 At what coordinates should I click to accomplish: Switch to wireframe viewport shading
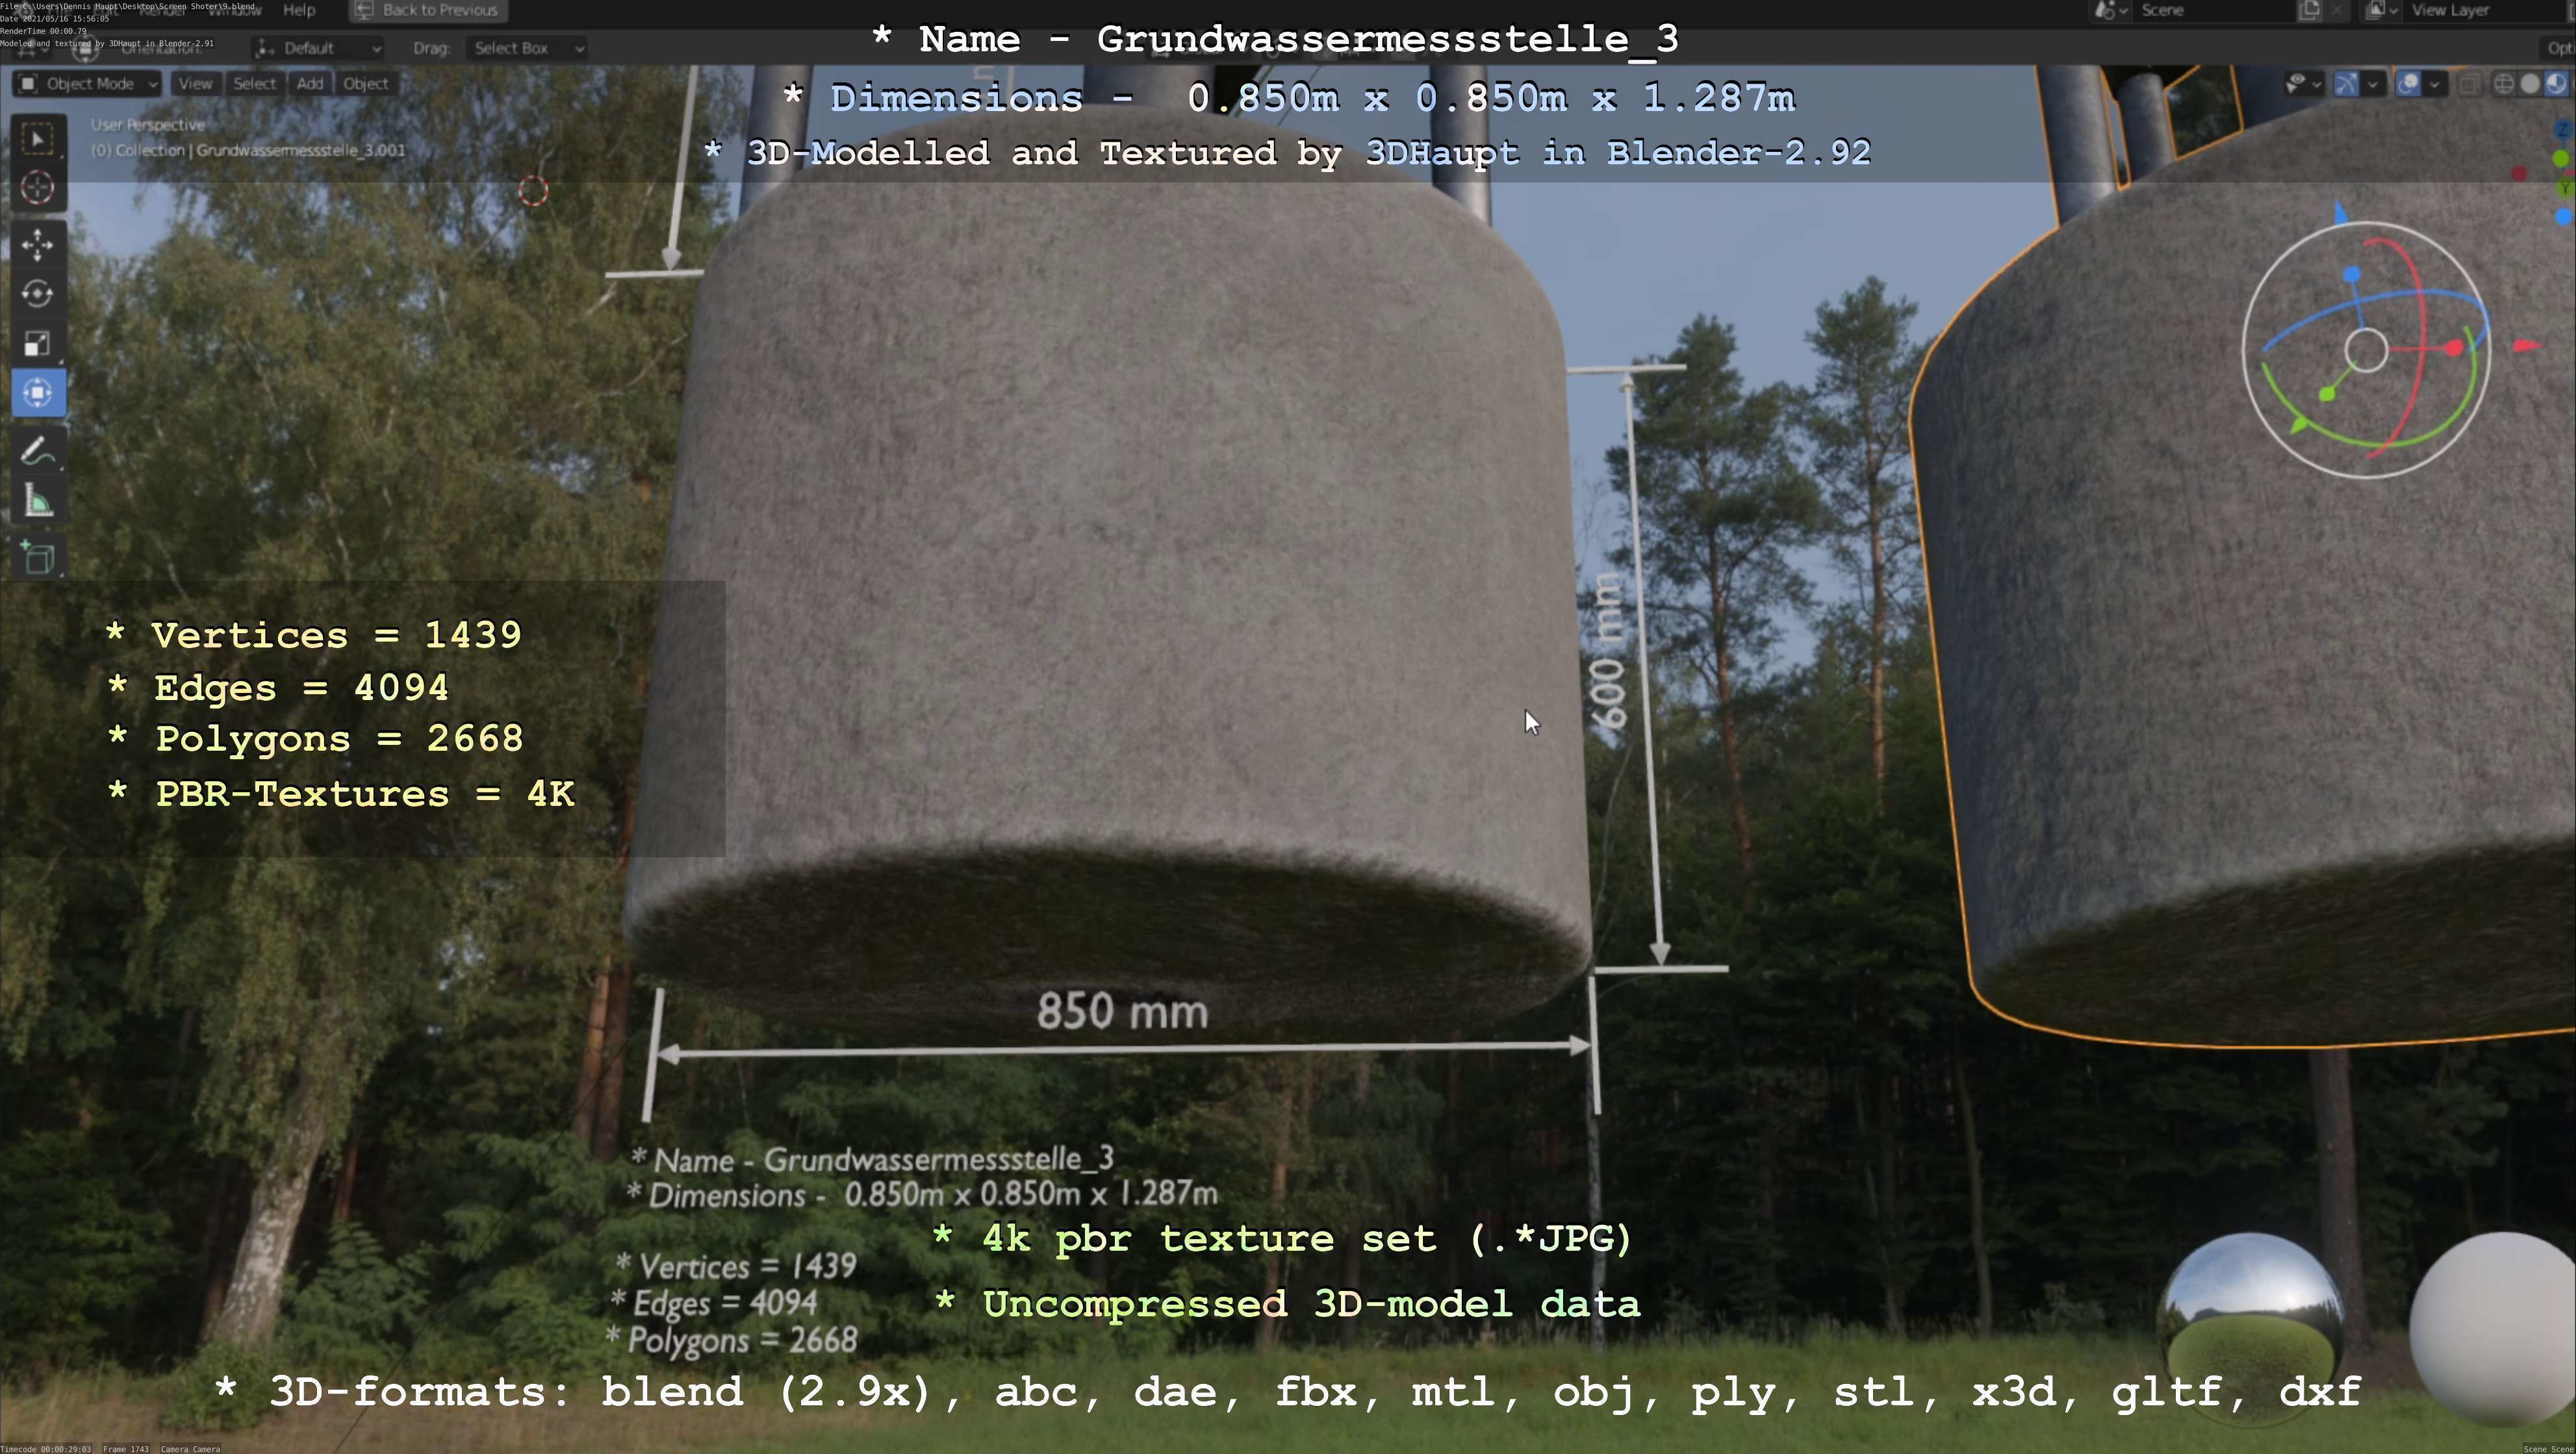tap(2504, 84)
